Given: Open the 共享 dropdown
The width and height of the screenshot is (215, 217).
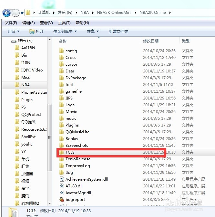Looking at the screenshot, I should tap(93, 32).
